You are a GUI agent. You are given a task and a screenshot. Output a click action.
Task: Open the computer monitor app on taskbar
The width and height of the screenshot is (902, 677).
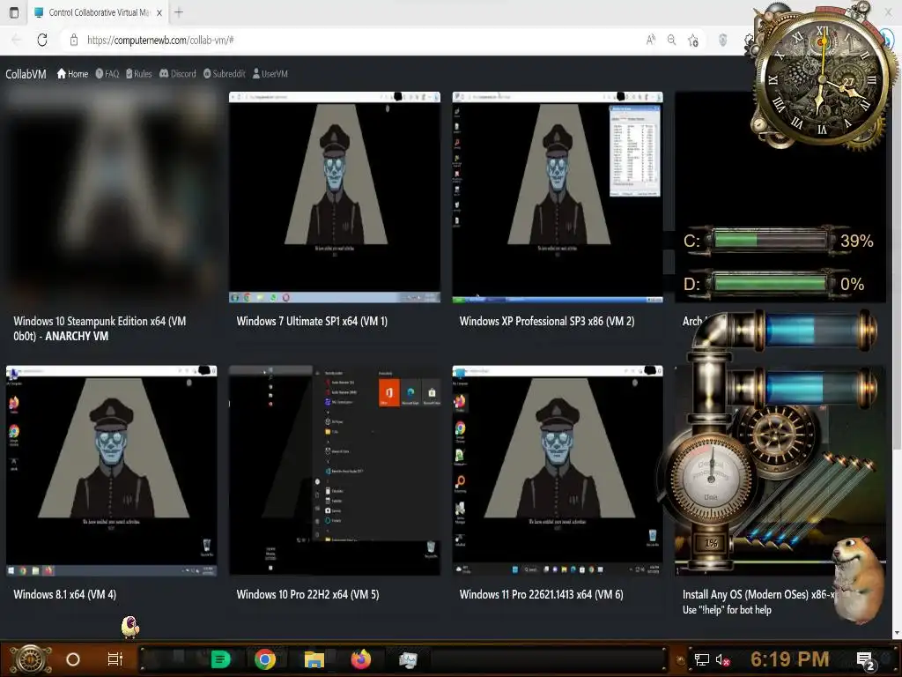(x=408, y=659)
